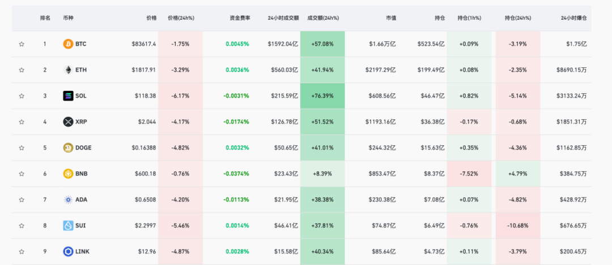This screenshot has width=612, height=265.
Task: Click the 24小时爆仓 column header
Action: [x=573, y=18]
